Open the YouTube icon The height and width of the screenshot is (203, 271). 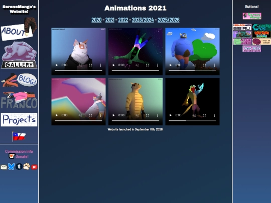point(34,167)
